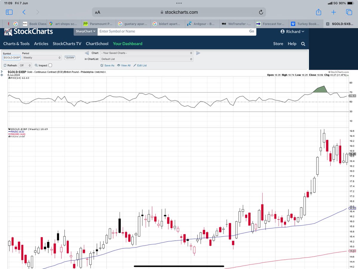Tap the three-dot multitasking indicator

pyautogui.click(x=179, y=3)
